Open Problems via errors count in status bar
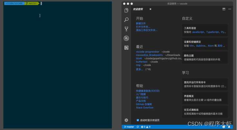237x130 pixels. click(143, 127)
